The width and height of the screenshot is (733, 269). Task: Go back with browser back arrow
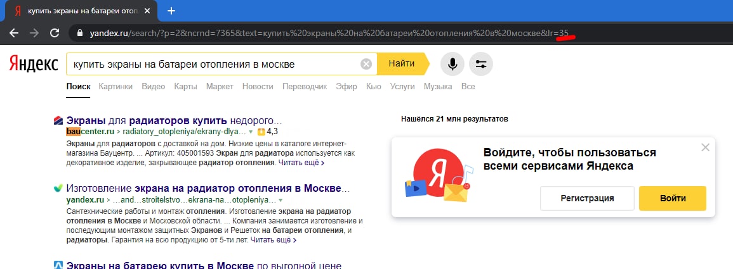(14, 33)
